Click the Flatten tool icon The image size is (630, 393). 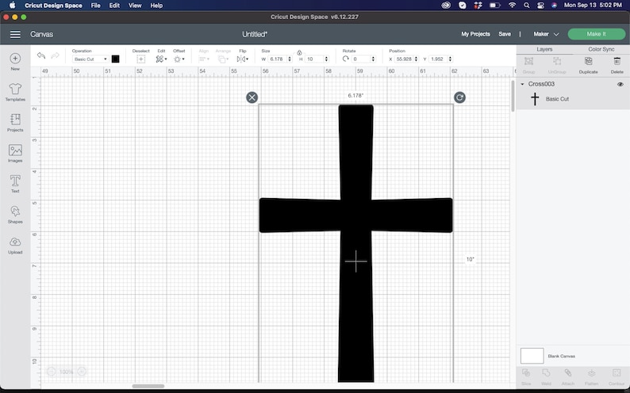tap(591, 373)
